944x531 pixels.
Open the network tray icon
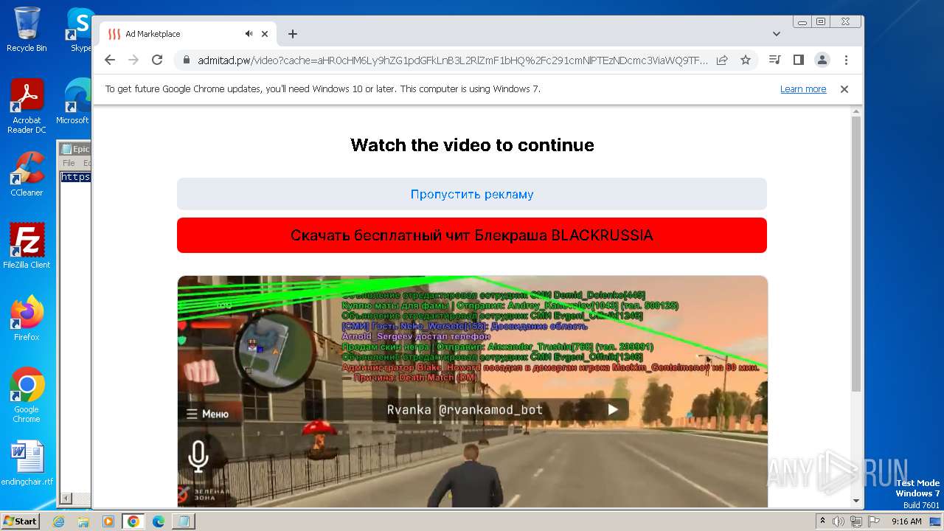856,521
